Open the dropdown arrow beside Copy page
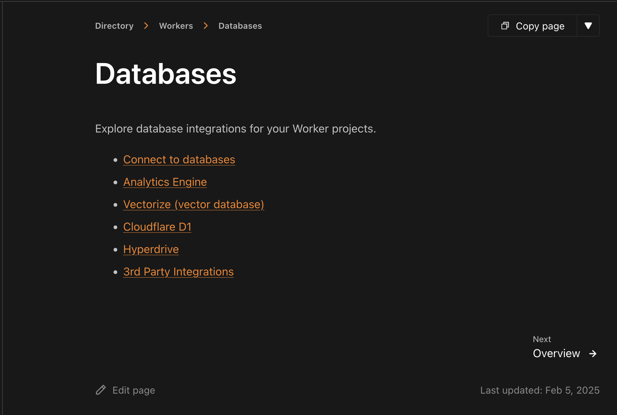The height and width of the screenshot is (415, 617). [588, 26]
